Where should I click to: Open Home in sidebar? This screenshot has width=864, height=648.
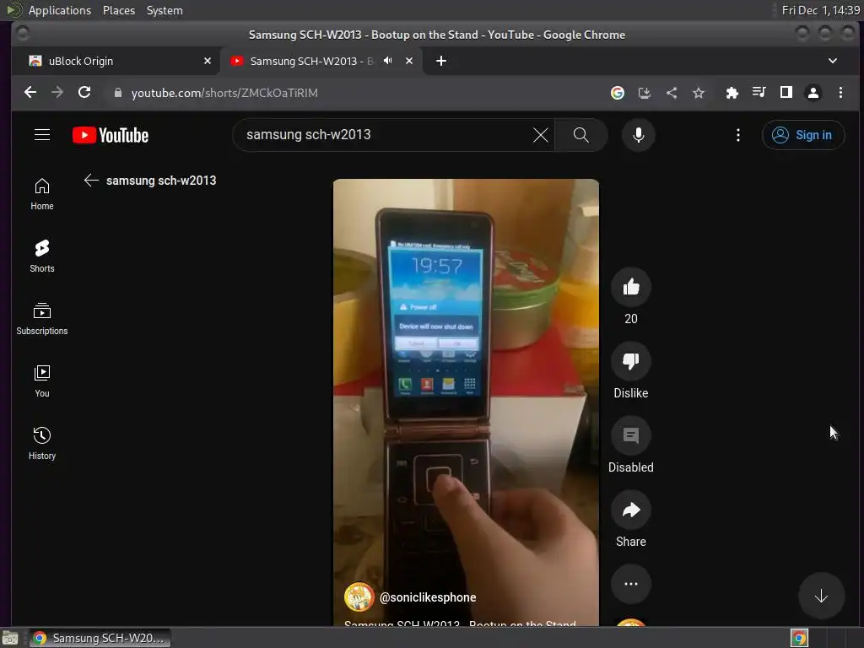42,195
